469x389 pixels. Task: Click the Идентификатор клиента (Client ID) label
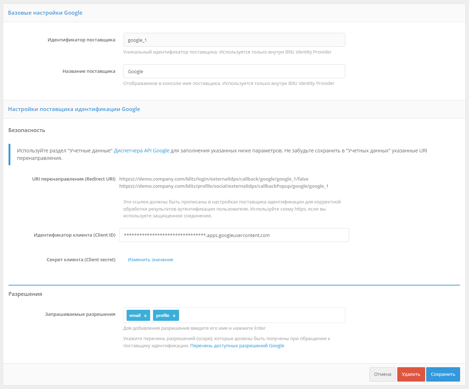coord(75,235)
